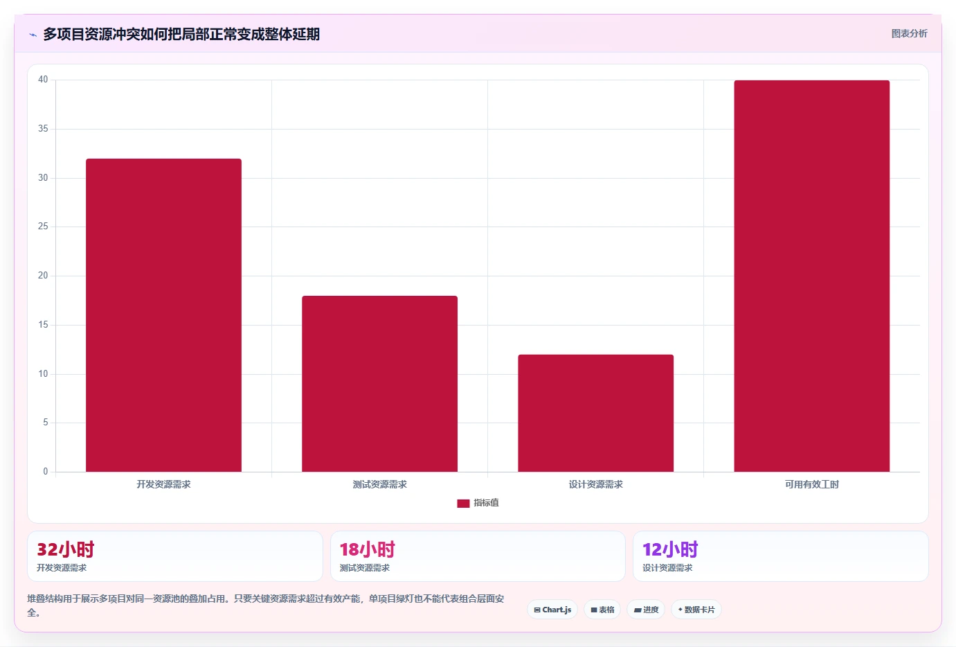Click the icon inside the Chart.js tag

pyautogui.click(x=537, y=610)
